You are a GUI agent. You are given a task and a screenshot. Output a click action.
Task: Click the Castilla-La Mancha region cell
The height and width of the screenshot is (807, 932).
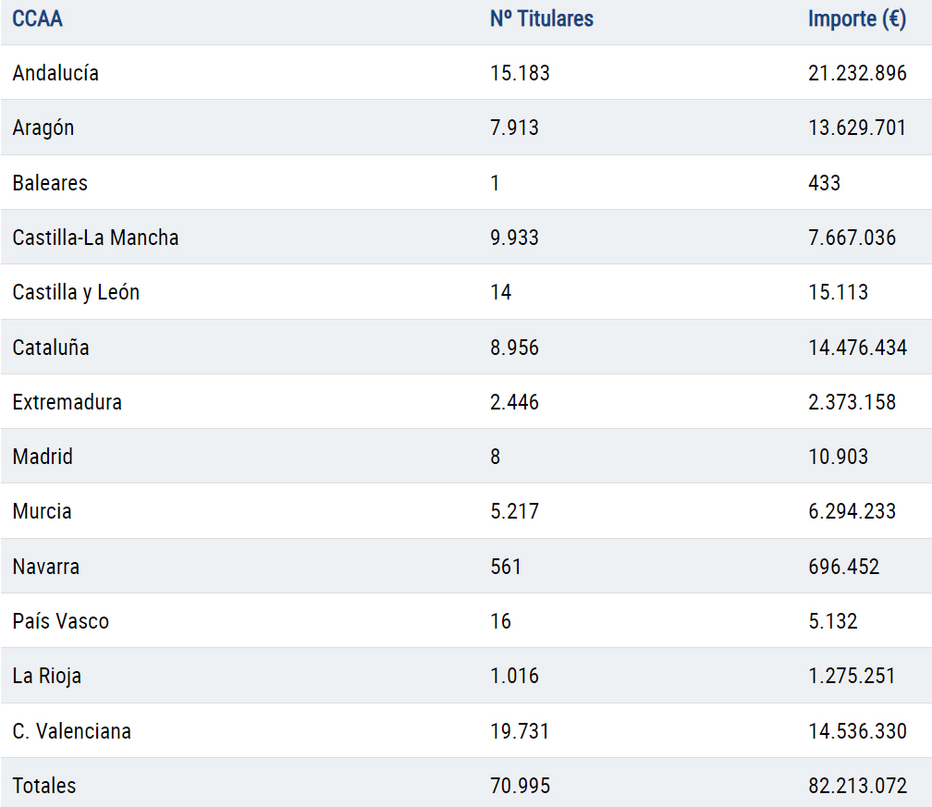pyautogui.click(x=95, y=238)
